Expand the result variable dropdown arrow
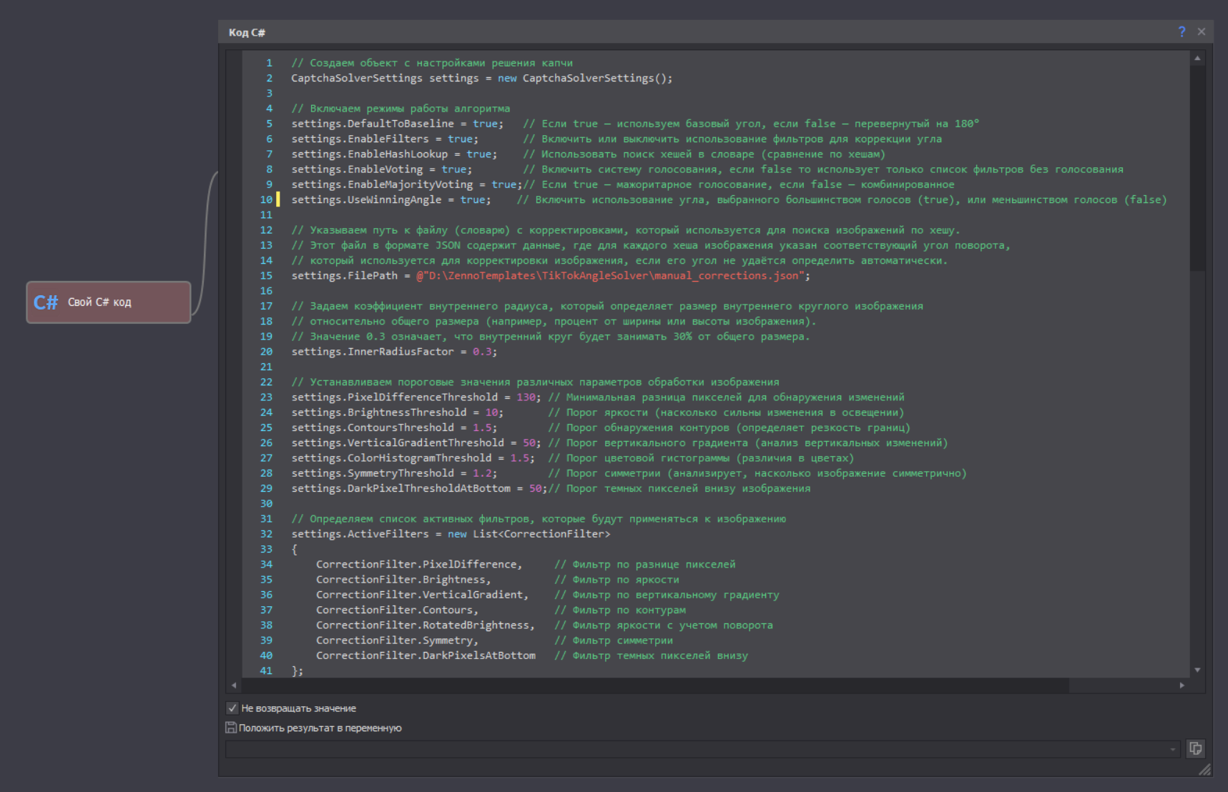 tap(1173, 749)
